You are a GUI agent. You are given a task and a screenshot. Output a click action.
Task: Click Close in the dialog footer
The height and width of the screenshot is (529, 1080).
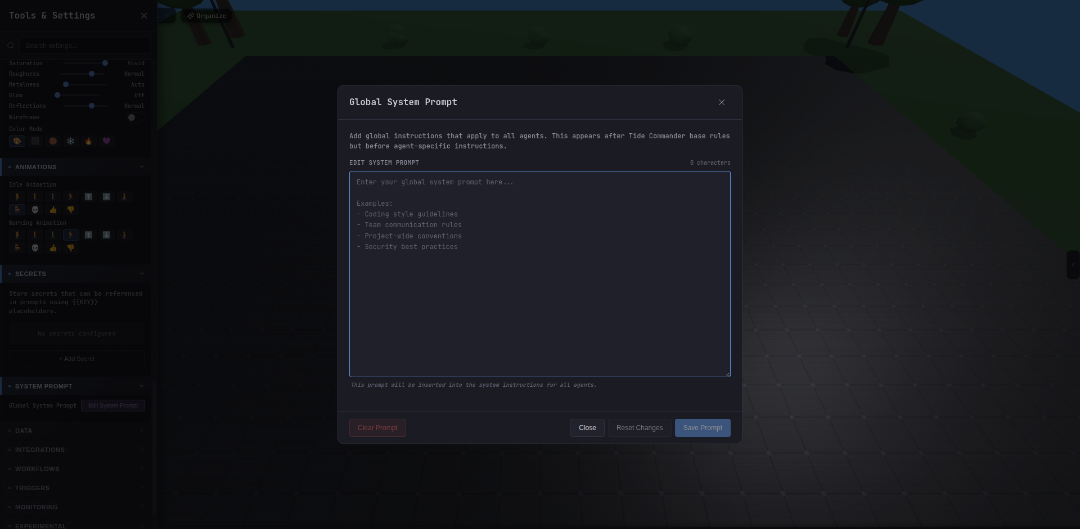[x=587, y=428]
